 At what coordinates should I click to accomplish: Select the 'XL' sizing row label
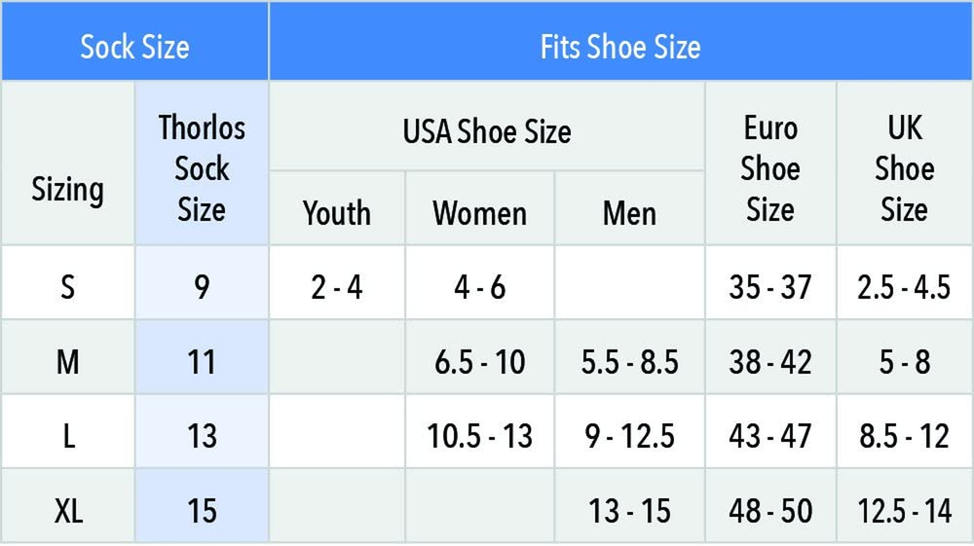tap(67, 510)
